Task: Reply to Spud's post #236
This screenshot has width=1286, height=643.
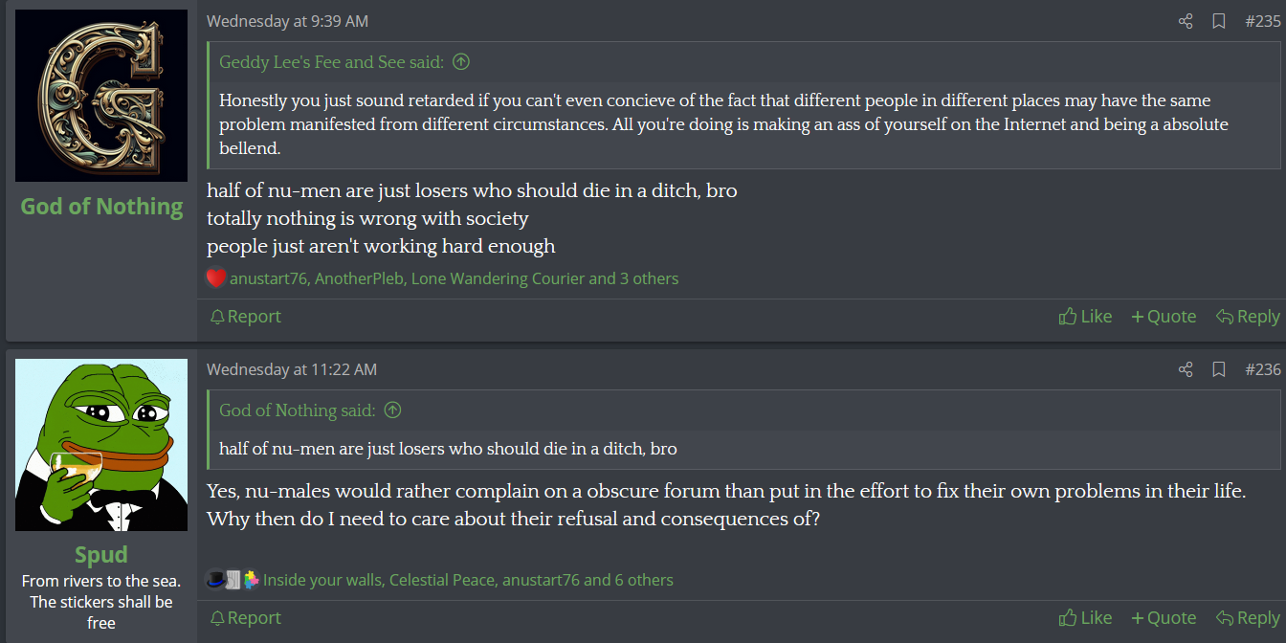Action: click(1248, 618)
